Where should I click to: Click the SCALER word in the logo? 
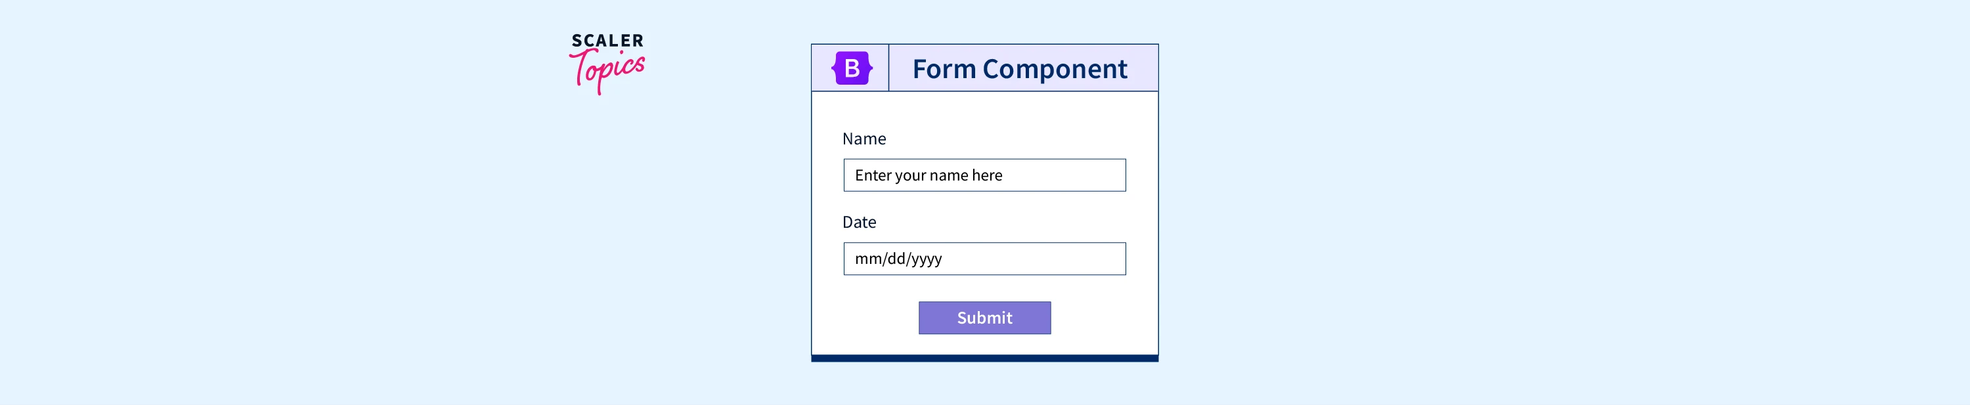tap(607, 41)
